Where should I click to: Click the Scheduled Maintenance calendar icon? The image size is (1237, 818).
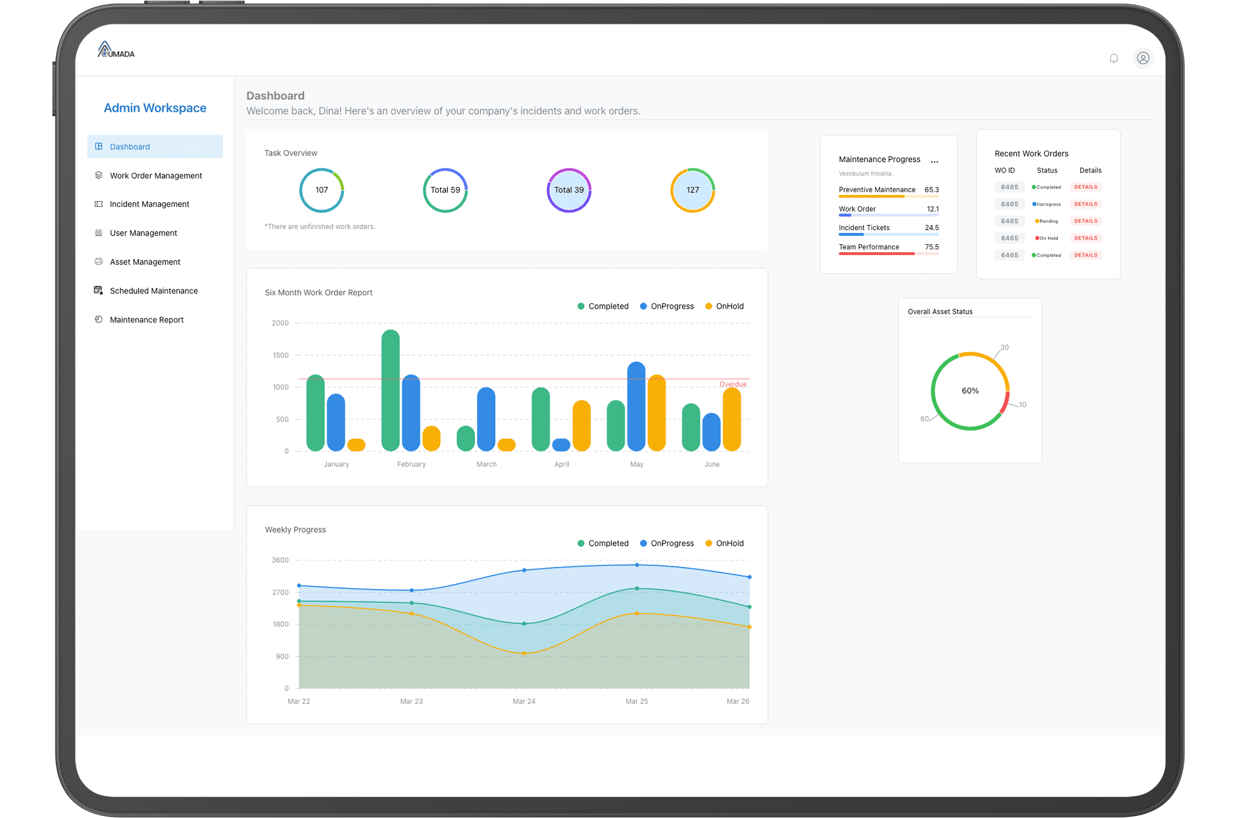[x=99, y=290]
